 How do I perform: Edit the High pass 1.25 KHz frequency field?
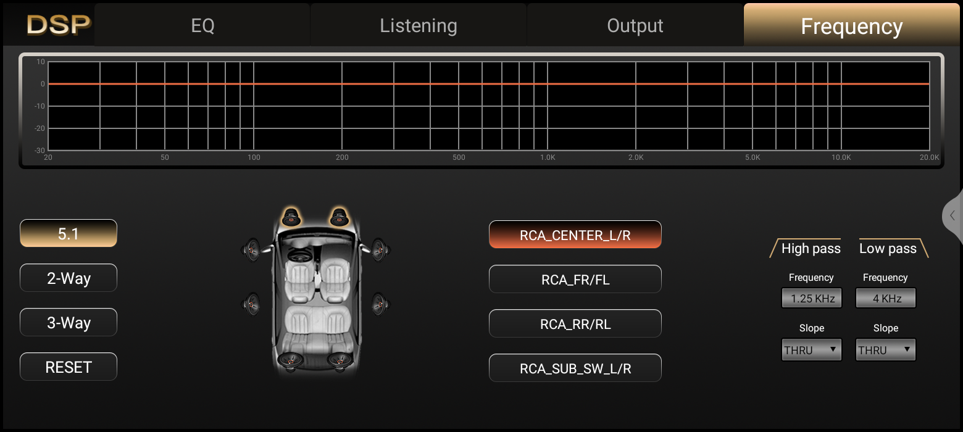(812, 298)
